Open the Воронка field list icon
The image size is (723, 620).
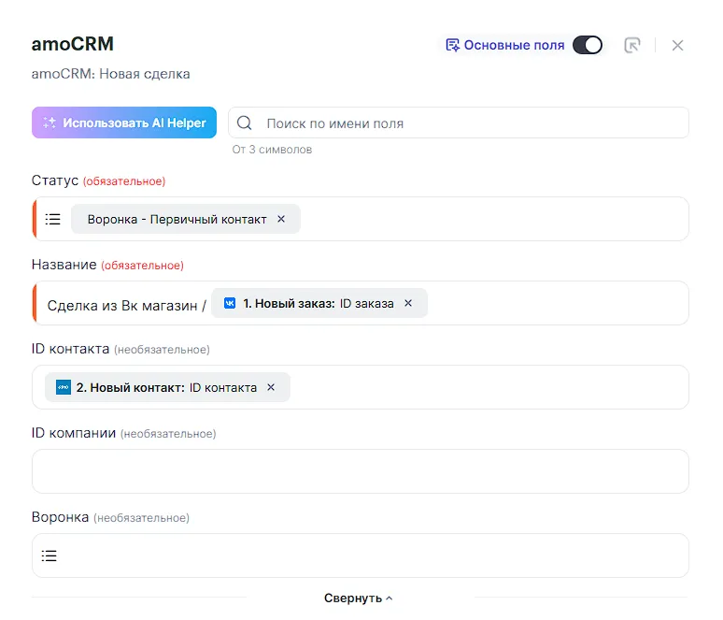pyautogui.click(x=50, y=555)
